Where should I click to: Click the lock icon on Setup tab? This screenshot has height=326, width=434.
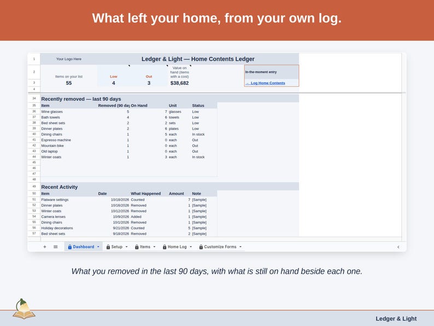coord(108,247)
